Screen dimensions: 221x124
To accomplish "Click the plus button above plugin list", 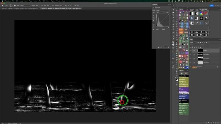I will [x=182, y=74].
